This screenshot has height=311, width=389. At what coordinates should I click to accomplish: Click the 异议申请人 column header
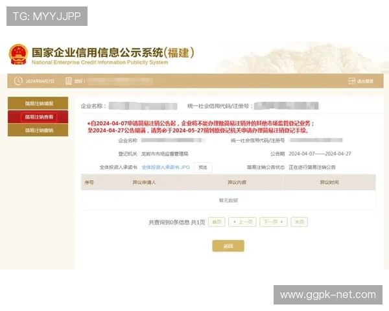[x=144, y=183]
